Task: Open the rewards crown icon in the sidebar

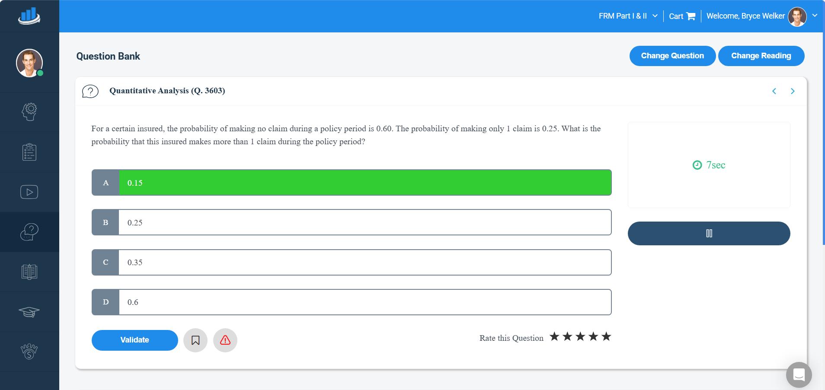Action: tap(29, 351)
